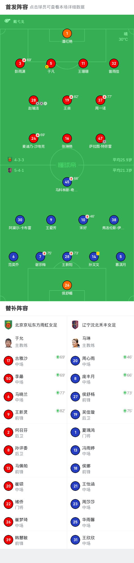The image size is (134, 563).
Task: Select substitute 17 古雅沙 row
Action: [34, 361]
